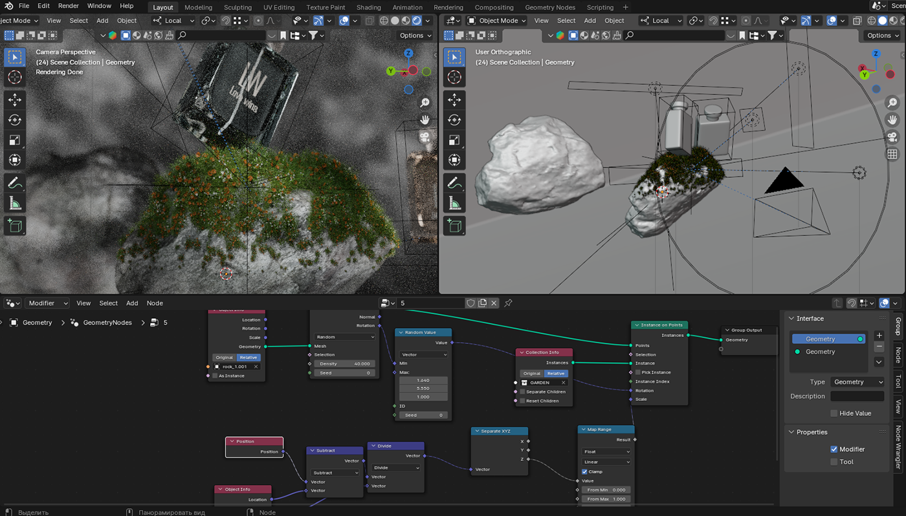The image size is (906, 516).
Task: Toggle camera view icon in left viewport
Action: [x=425, y=136]
